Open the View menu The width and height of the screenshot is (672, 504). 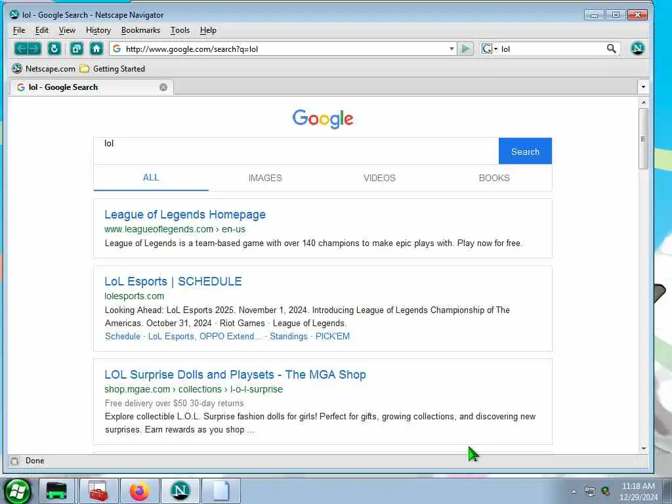pyautogui.click(x=67, y=30)
